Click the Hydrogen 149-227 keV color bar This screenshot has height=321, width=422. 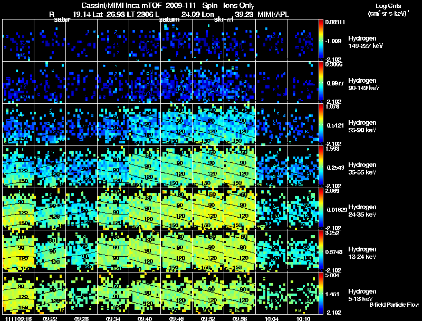tap(321, 41)
